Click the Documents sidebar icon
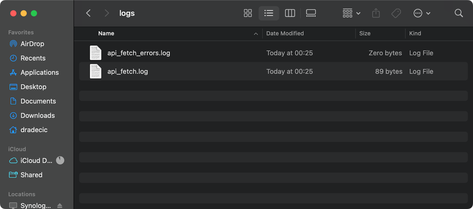 pos(13,101)
